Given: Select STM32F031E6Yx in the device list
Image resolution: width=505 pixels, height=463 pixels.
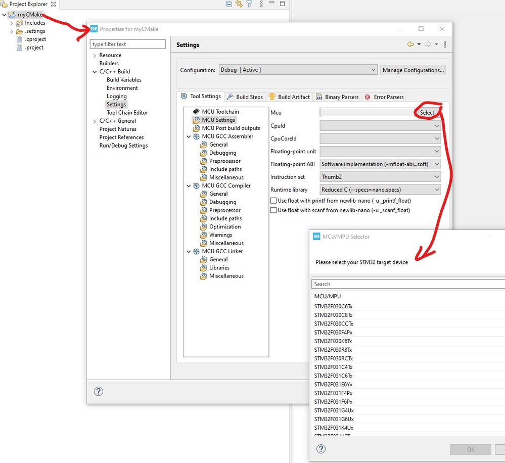Looking at the screenshot, I should point(333,385).
